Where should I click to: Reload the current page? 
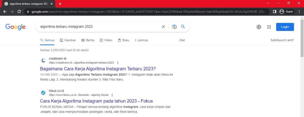click(x=19, y=12)
